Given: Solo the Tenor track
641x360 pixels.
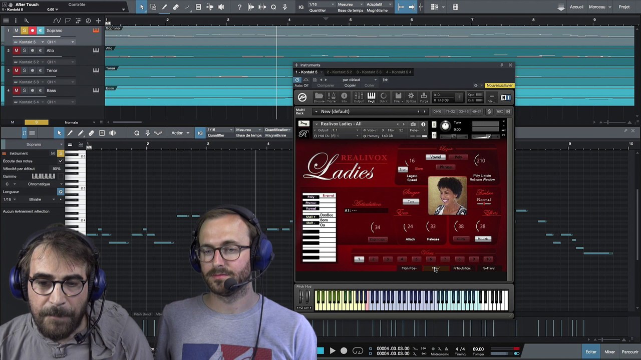Looking at the screenshot, I should pos(24,70).
